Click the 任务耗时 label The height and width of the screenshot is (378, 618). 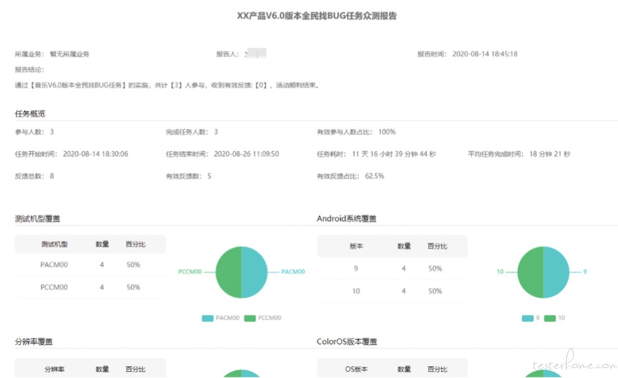(332, 154)
